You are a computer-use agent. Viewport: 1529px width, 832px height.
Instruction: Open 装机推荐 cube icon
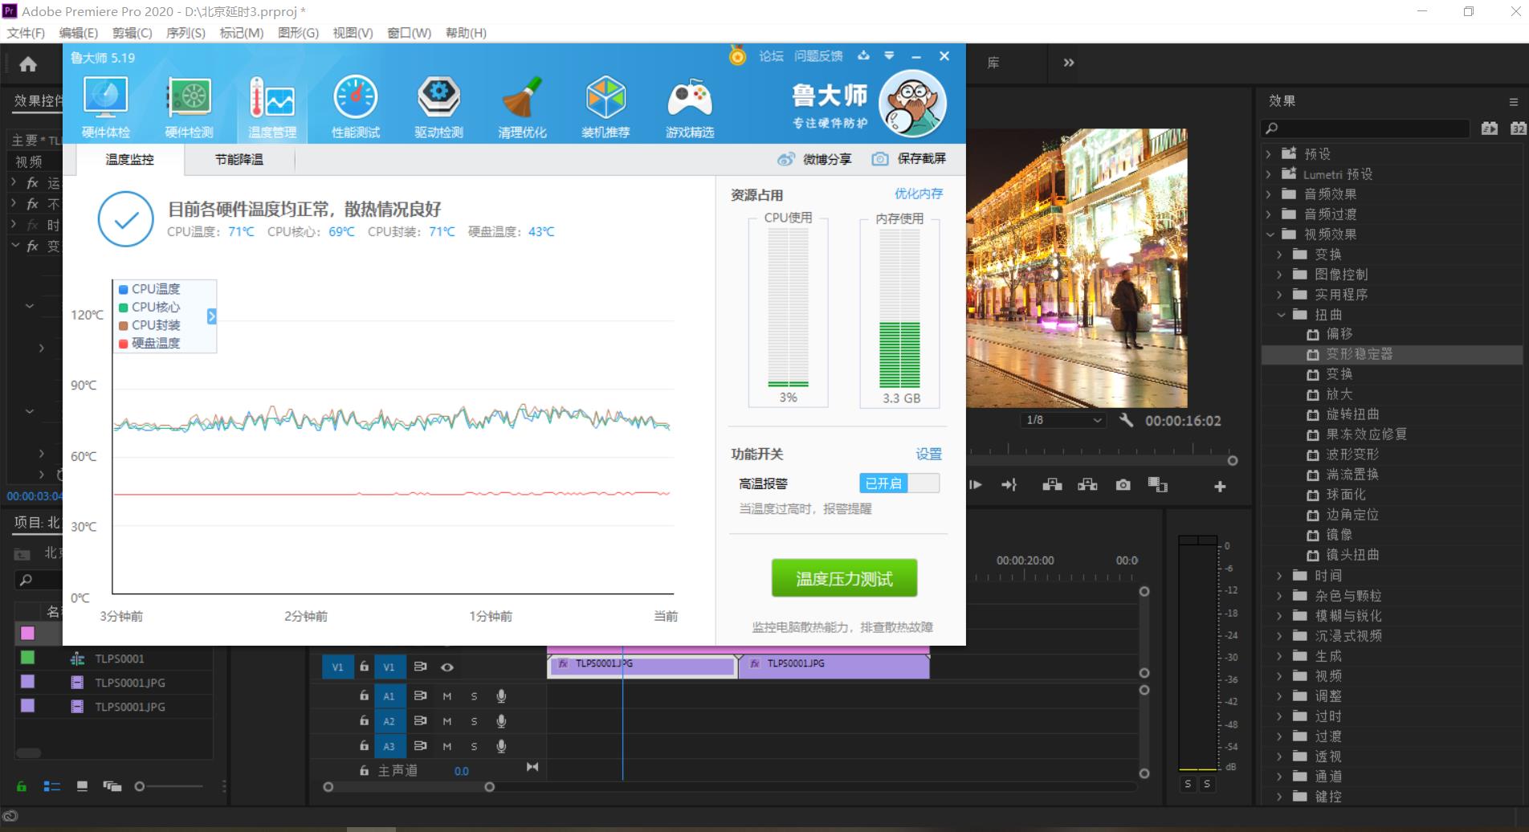pos(605,107)
